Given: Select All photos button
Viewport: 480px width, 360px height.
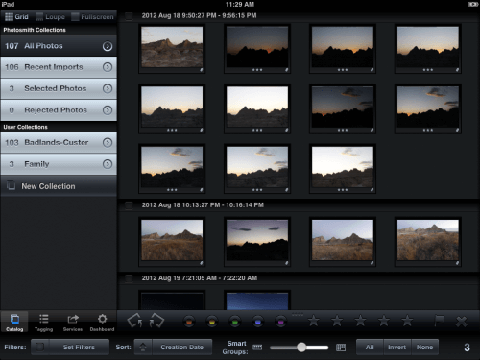Looking at the screenshot, I should click(370, 348).
